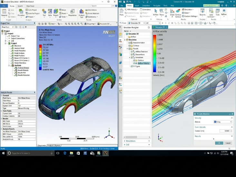The height and width of the screenshot is (177, 236).
Task: Click the Ports icon in Simcenter ribbon
Action: 122,12
